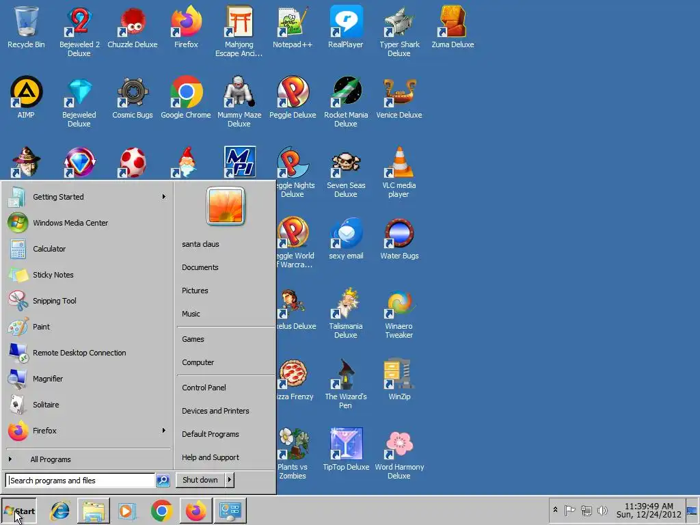Open Documents link in Start menu
The image size is (700, 525).
[200, 267]
